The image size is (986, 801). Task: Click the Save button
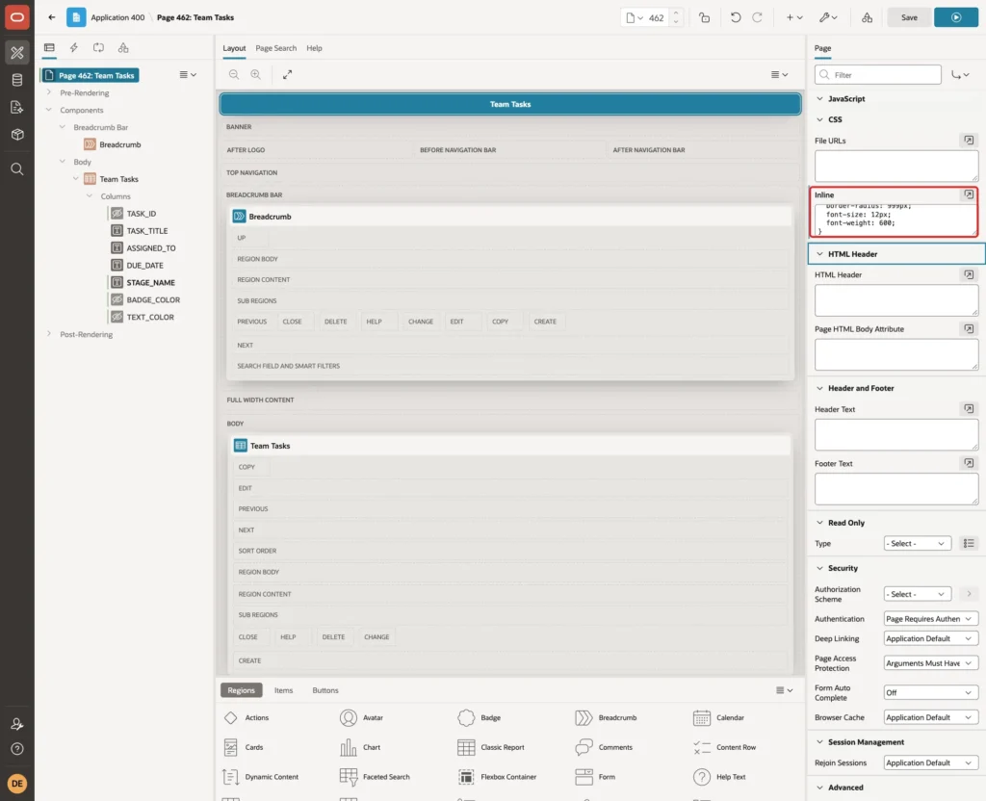click(x=909, y=17)
